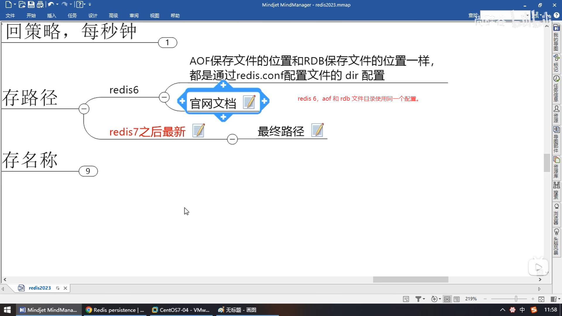
Task: Click the Undo arrow icon
Action: click(x=51, y=4)
